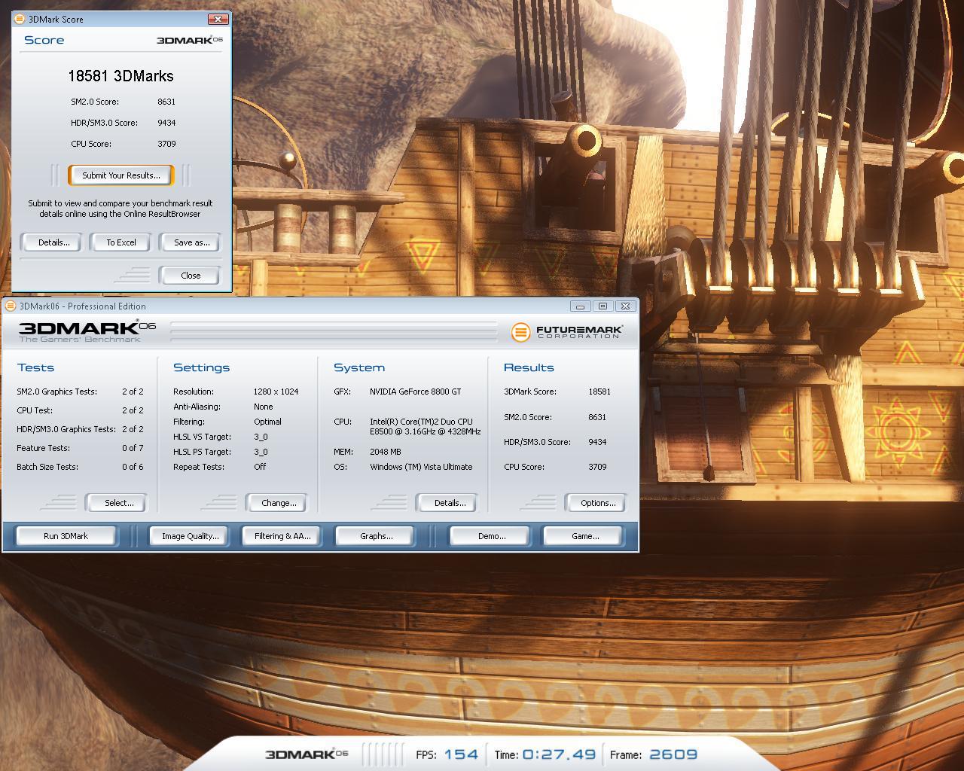The image size is (964, 771).
Task: Minimize the 3DMark06 Professional Edition window
Action: pyautogui.click(x=580, y=306)
